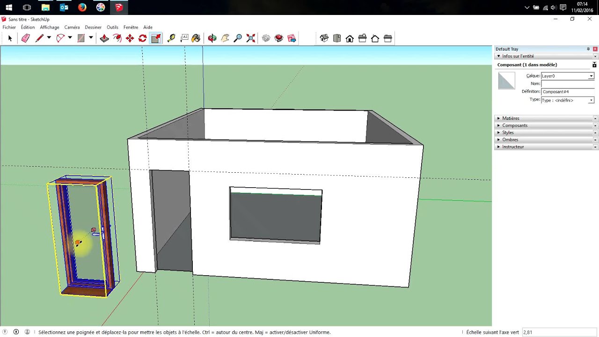Click the status bar info icon

point(16,332)
